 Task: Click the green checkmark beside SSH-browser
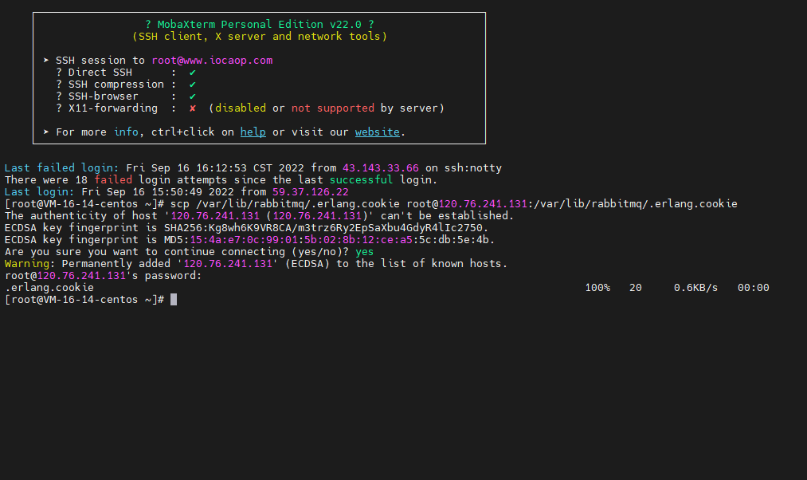pyautogui.click(x=193, y=96)
